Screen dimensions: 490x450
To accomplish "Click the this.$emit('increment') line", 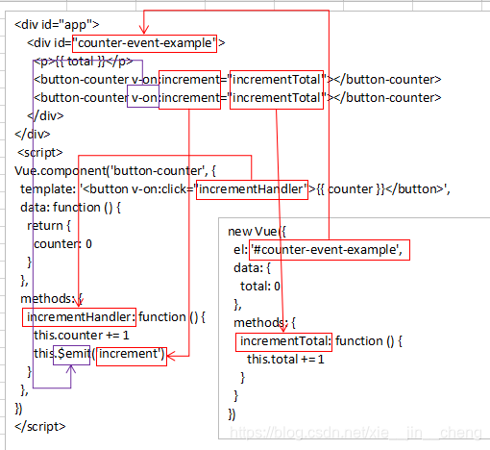I will (99, 354).
